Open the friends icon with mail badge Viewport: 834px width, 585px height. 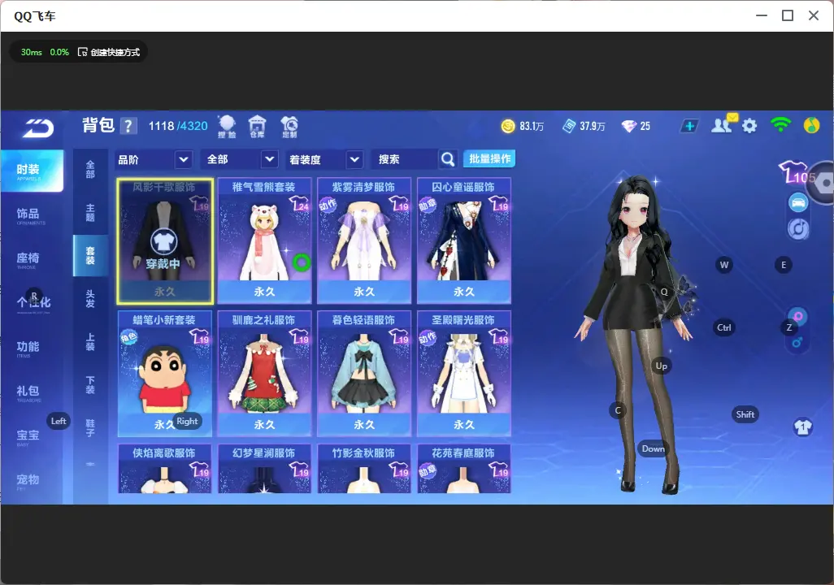click(723, 124)
